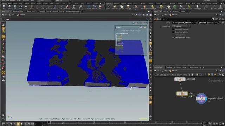
Task: Select the Grid shelf tool
Action: click(26, 7)
